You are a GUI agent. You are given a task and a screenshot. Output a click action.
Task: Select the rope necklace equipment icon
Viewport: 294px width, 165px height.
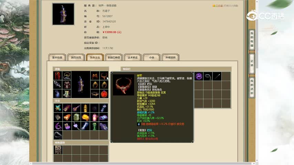(x=67, y=76)
